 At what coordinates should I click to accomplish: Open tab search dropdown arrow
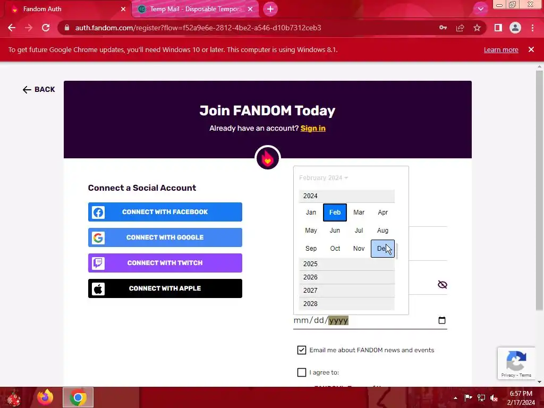click(480, 9)
